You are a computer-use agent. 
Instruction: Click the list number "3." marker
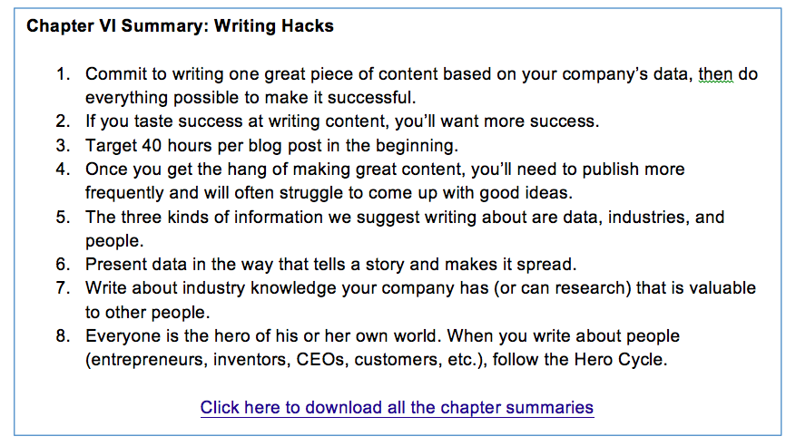(63, 145)
